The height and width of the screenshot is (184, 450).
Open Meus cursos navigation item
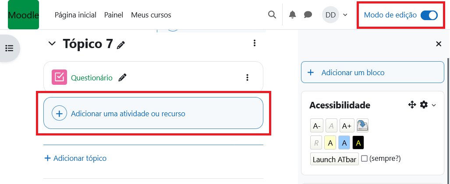[x=151, y=15]
